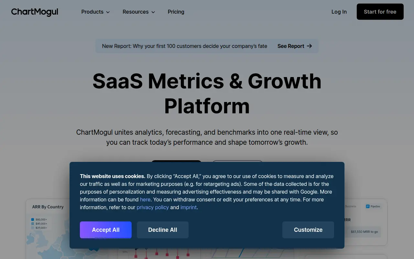Click the SaaS Metrics & Growth Platform heading

(207, 93)
